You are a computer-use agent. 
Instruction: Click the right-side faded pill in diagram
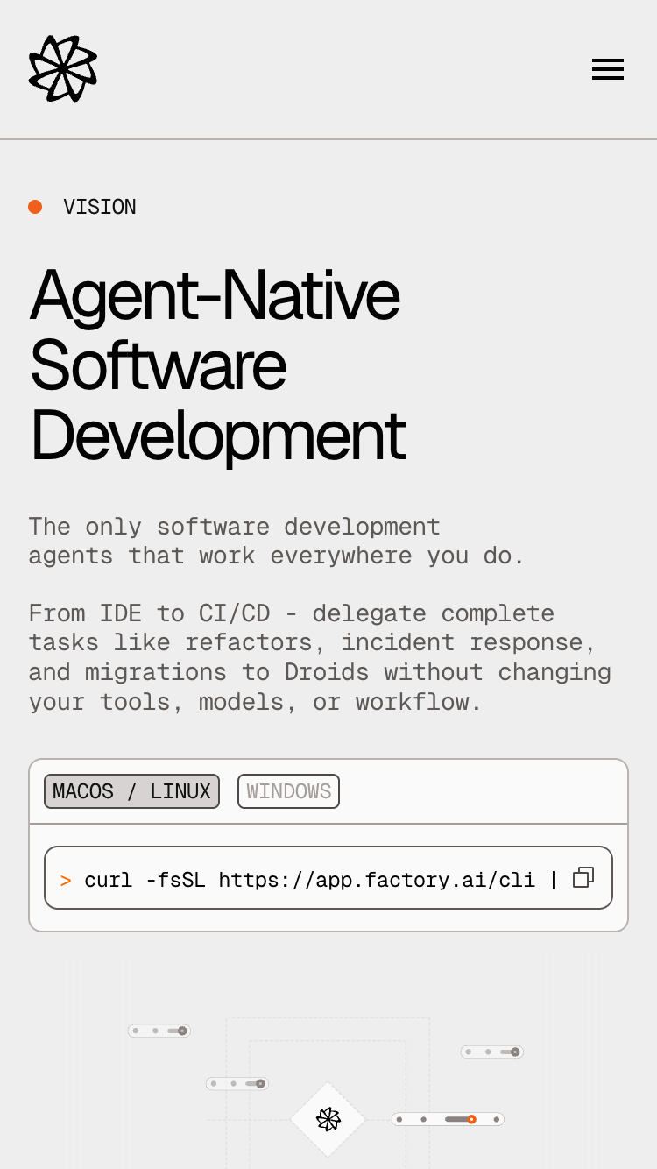pos(491,1052)
